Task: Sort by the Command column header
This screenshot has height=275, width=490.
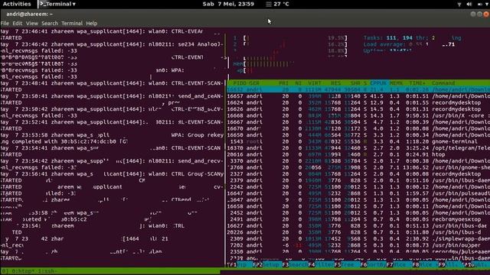Action: coord(443,83)
